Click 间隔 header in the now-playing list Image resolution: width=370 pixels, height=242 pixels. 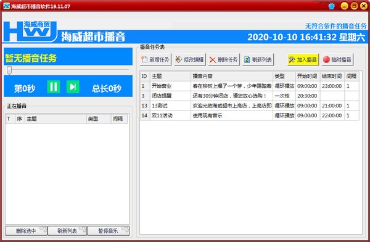click(119, 119)
